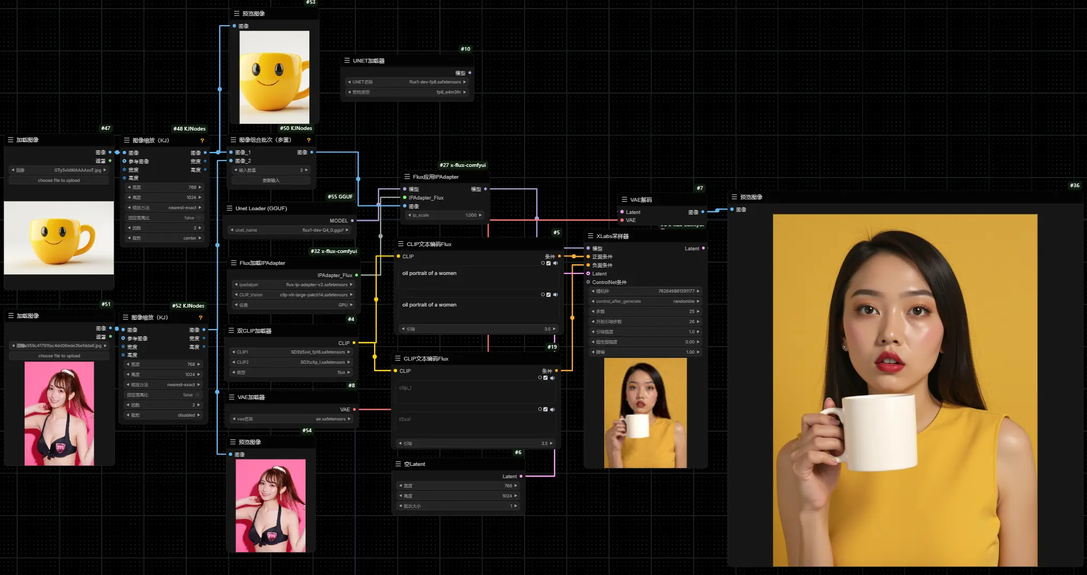Click the small woman-with-cup preview in XLabs采样器

pos(645,413)
